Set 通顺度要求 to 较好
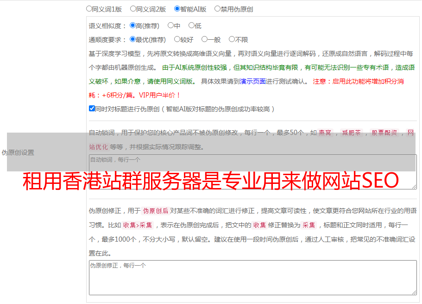 coord(177,39)
